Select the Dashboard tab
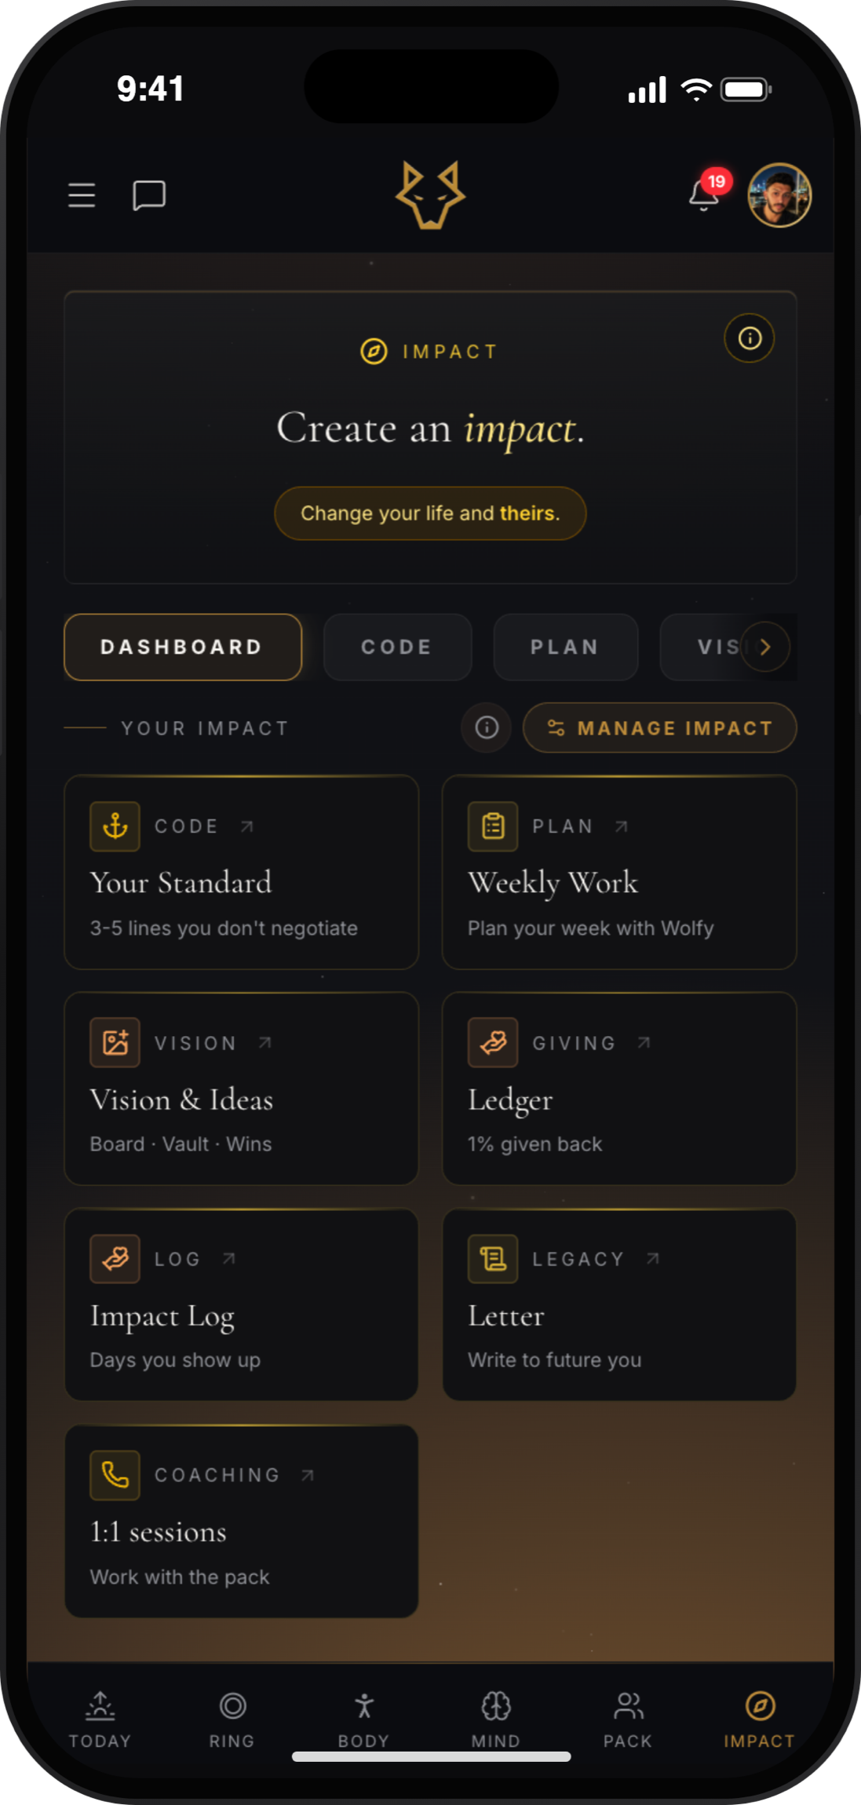This screenshot has height=1805, width=861. pyautogui.click(x=183, y=647)
